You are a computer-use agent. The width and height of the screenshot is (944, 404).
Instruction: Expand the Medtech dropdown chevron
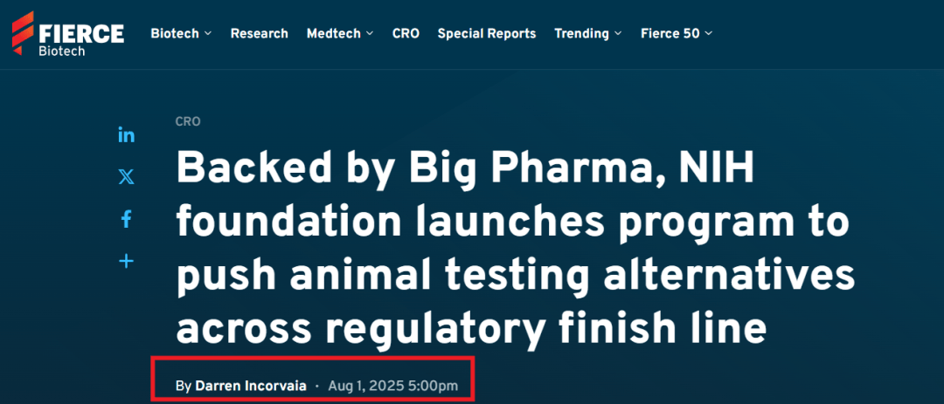coord(370,34)
